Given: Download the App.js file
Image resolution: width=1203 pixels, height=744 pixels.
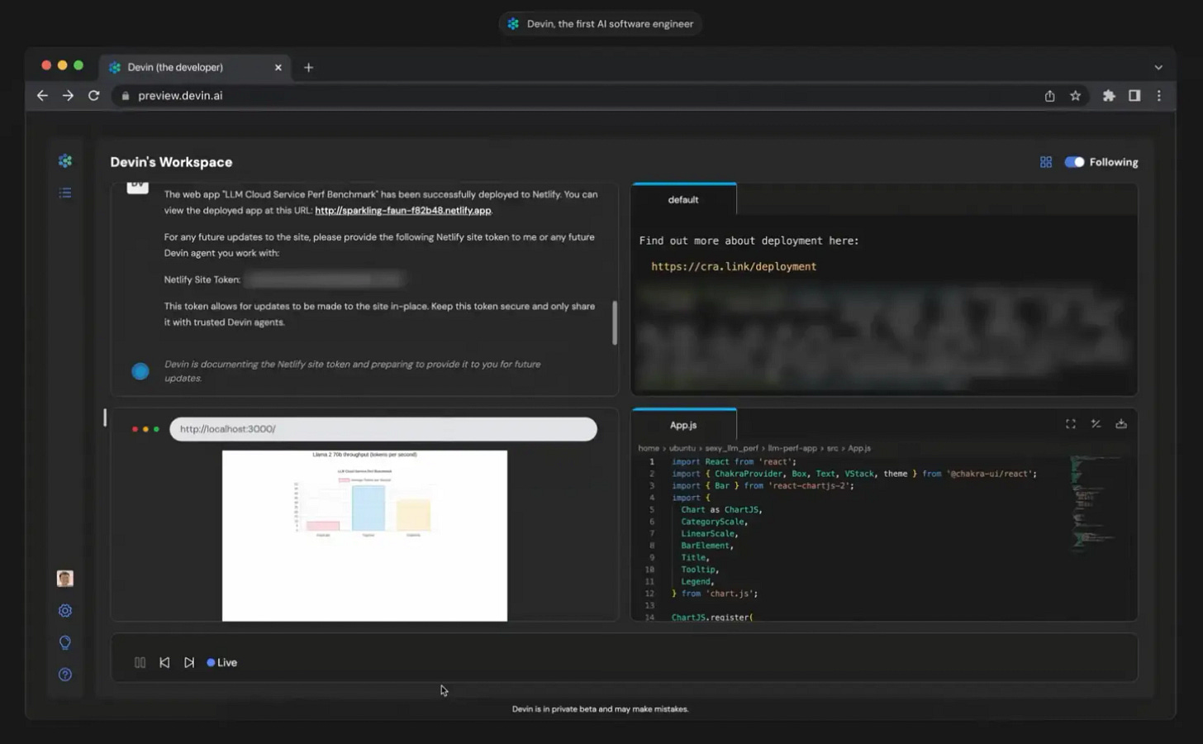Looking at the screenshot, I should click(x=1121, y=424).
